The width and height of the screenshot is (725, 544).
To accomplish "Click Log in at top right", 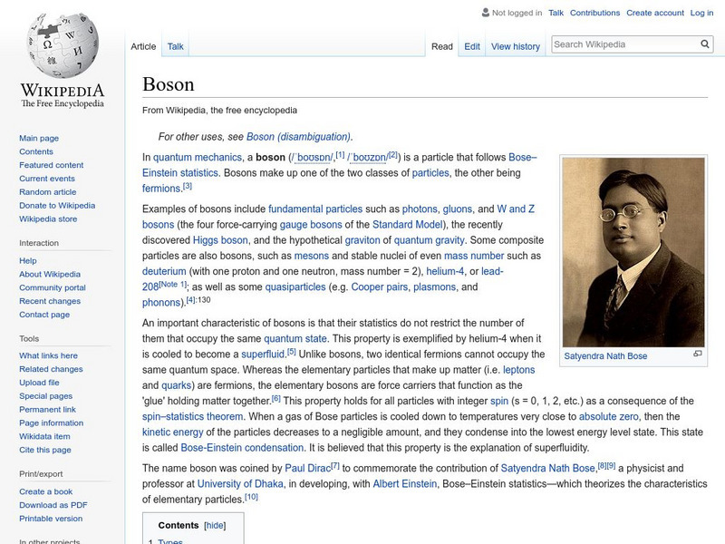I will click(701, 14).
